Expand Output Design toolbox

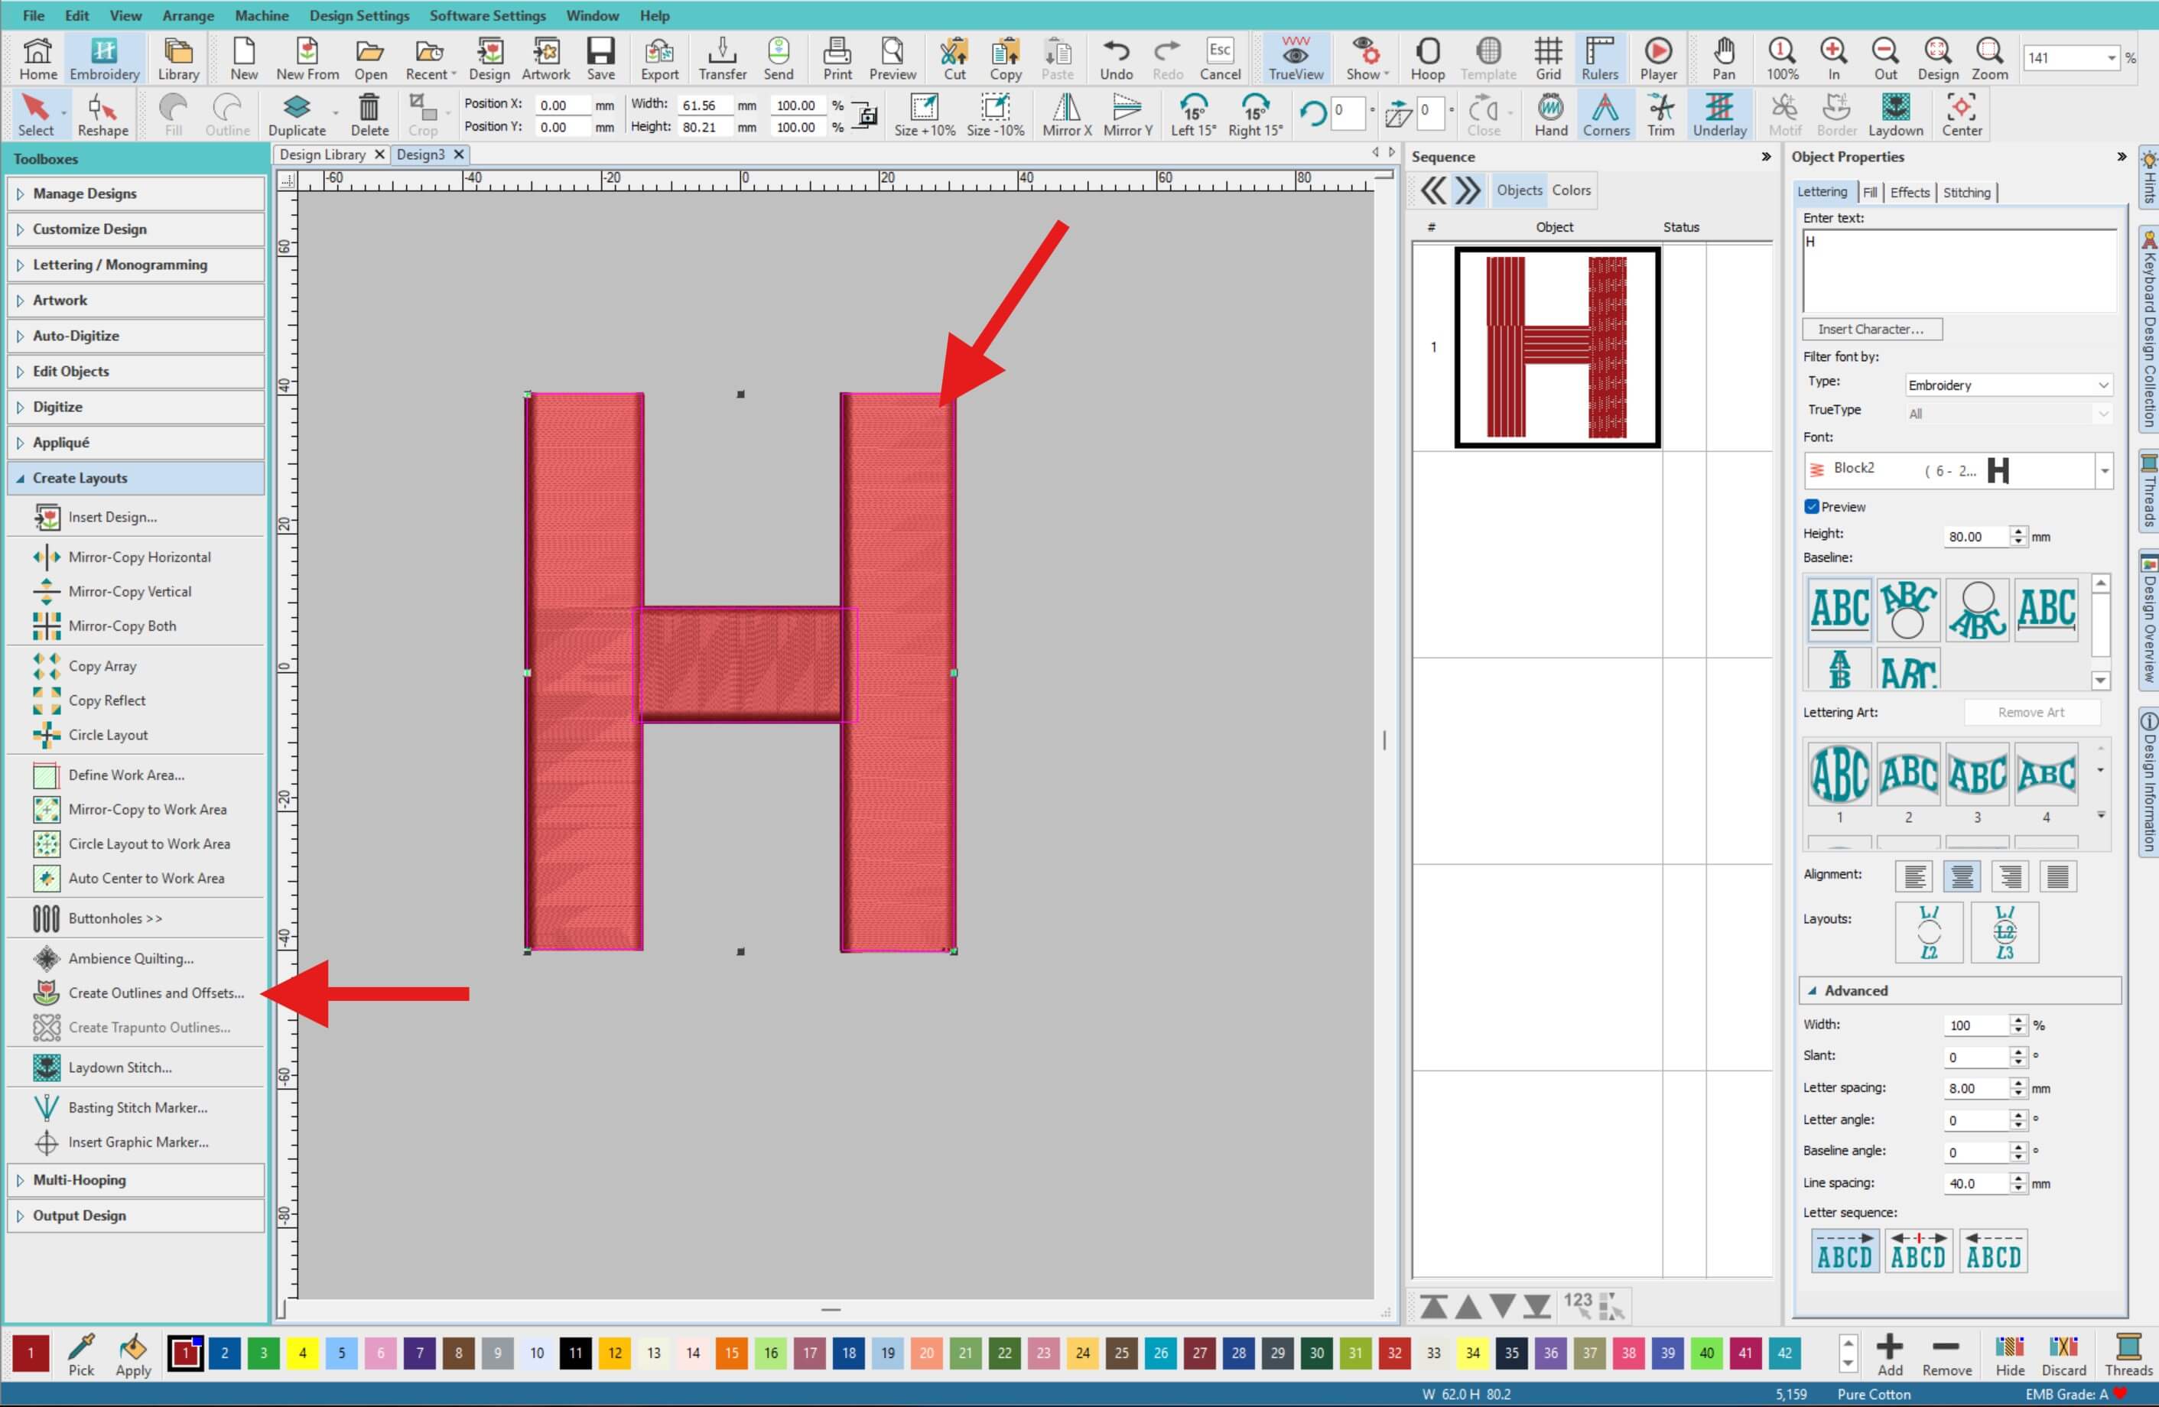point(135,1214)
